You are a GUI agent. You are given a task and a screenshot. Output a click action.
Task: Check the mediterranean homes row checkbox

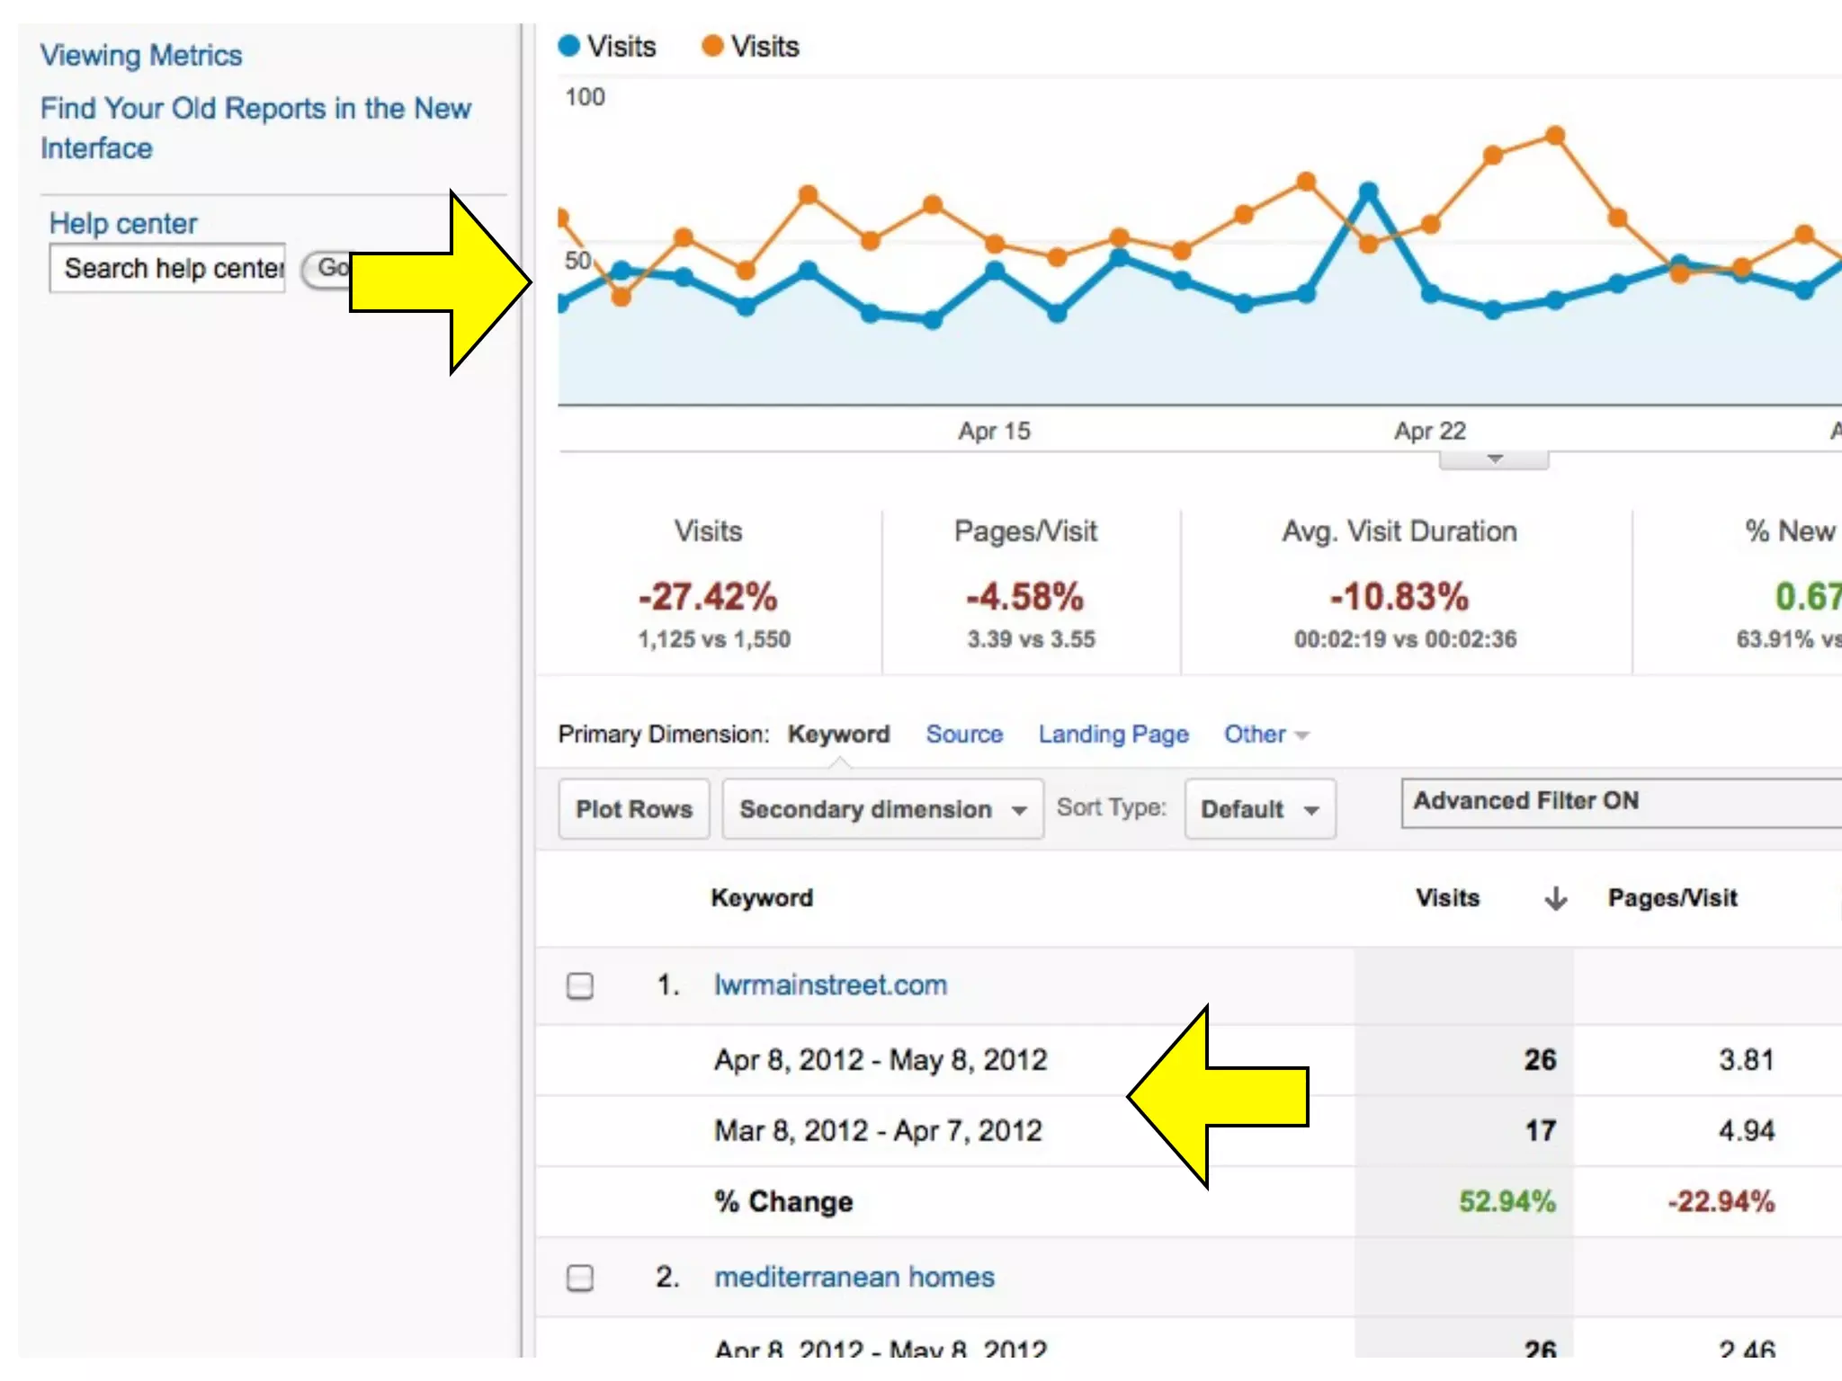[580, 1278]
